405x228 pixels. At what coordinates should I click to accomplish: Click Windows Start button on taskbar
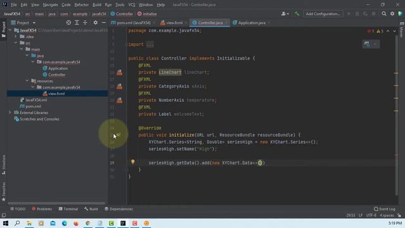[x=6, y=223]
